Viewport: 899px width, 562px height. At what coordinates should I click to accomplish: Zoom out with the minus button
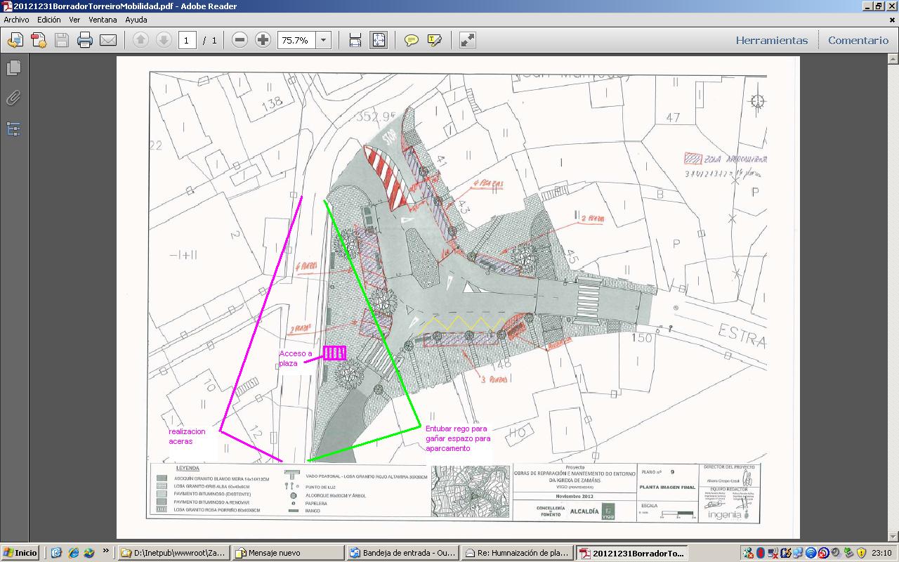coord(240,40)
